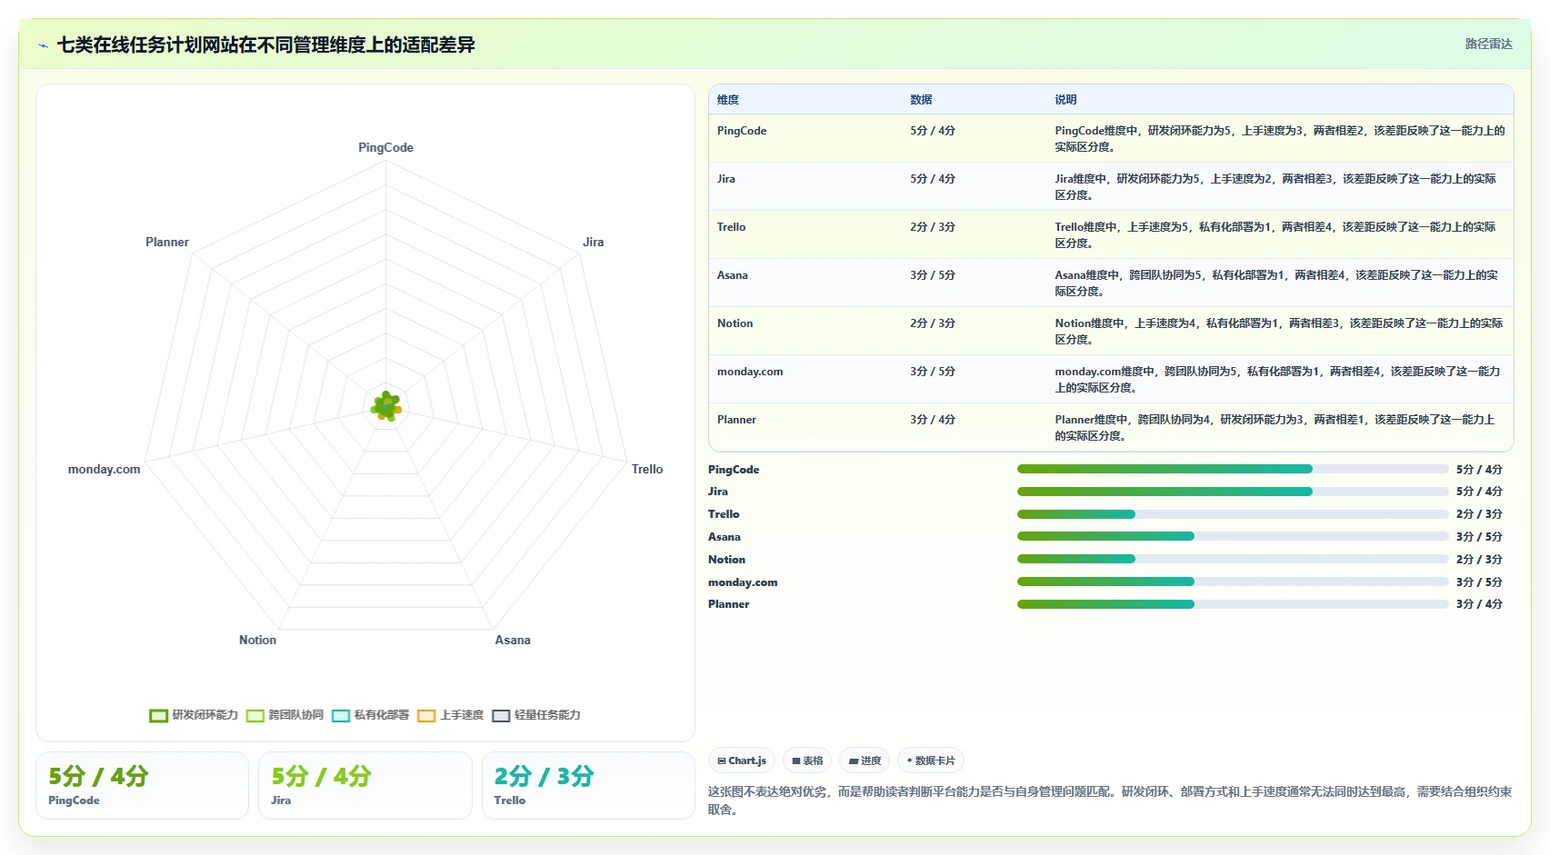Click the 3分 / 4分 value in the Planner table row
Viewport: 1550px width, 855px height.
(933, 420)
